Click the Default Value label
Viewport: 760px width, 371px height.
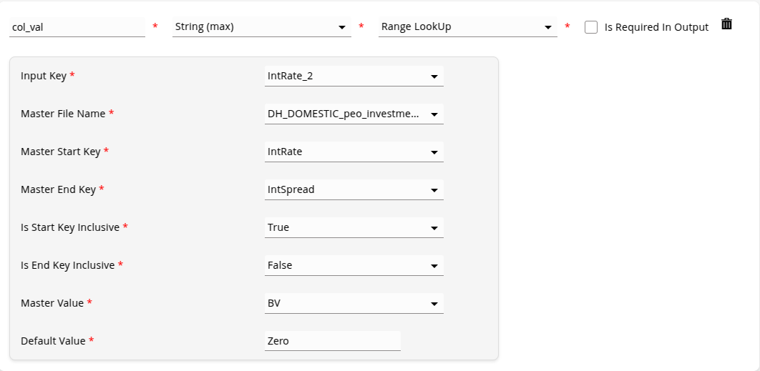[x=54, y=341]
